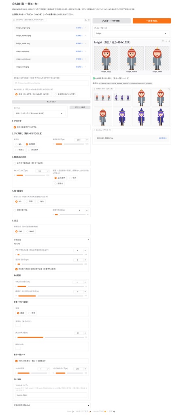Reset the キャンバスサイズ value of 512
183x415 pixels.
48,171
